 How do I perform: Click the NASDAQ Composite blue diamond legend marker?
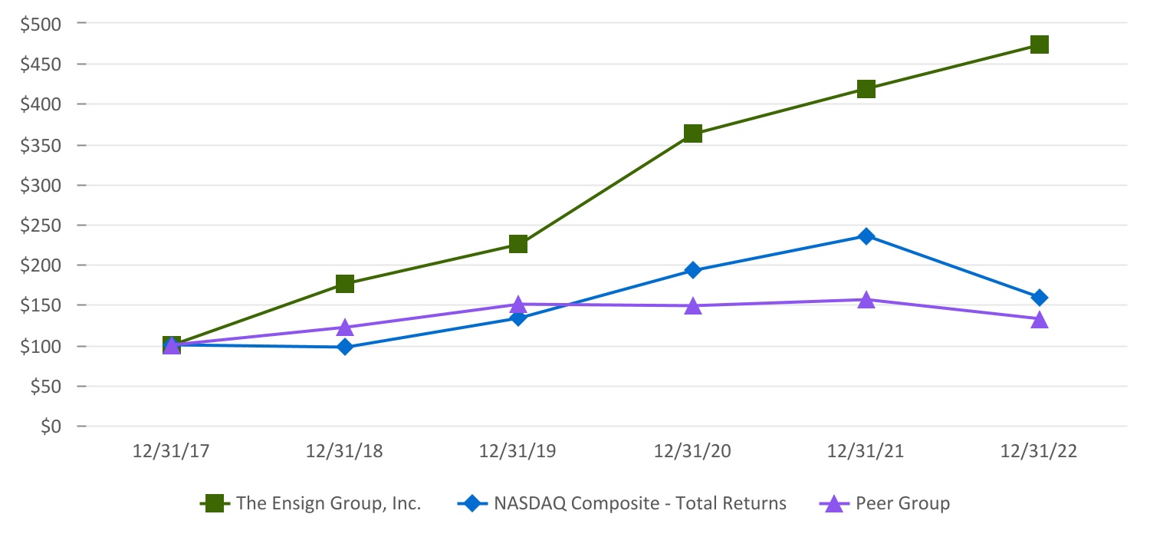click(x=474, y=503)
